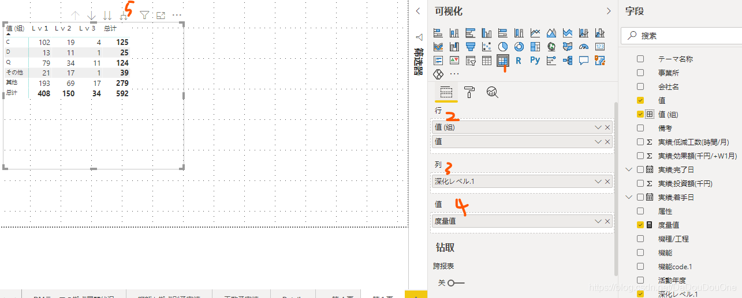The image size is (742, 298).
Task: Select the stacked bar chart visual
Action: (438, 33)
